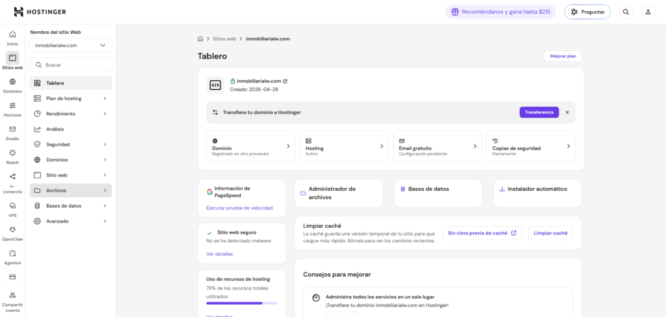Open Reach in left rail
This screenshot has height=317, width=666.
12,156
